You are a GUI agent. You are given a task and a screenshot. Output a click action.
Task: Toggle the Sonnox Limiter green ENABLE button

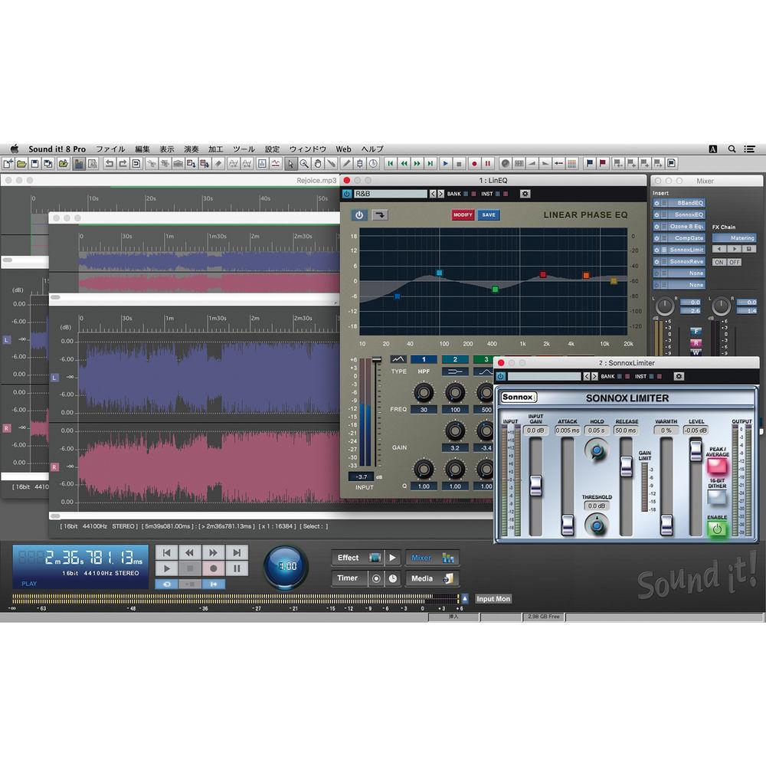click(x=717, y=527)
